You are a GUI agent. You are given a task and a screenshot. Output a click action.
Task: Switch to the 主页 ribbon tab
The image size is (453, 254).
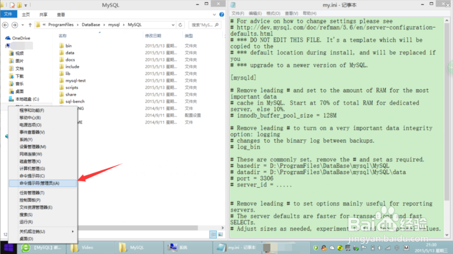[26, 14]
